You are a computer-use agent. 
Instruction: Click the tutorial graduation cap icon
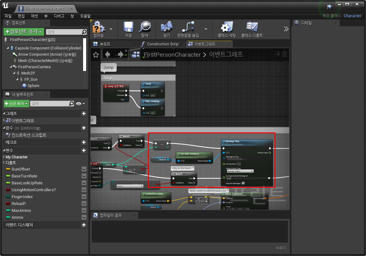[329, 7]
